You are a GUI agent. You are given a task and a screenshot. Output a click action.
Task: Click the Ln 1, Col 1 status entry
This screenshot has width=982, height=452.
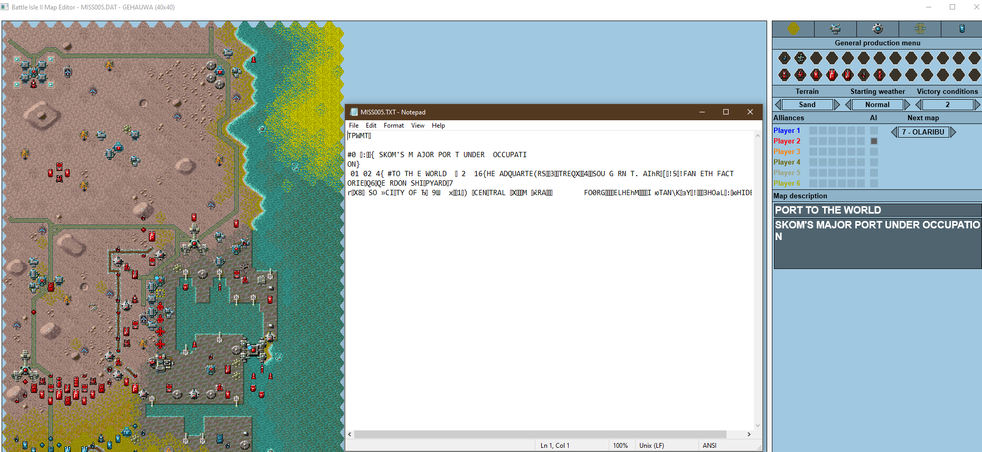(x=555, y=446)
